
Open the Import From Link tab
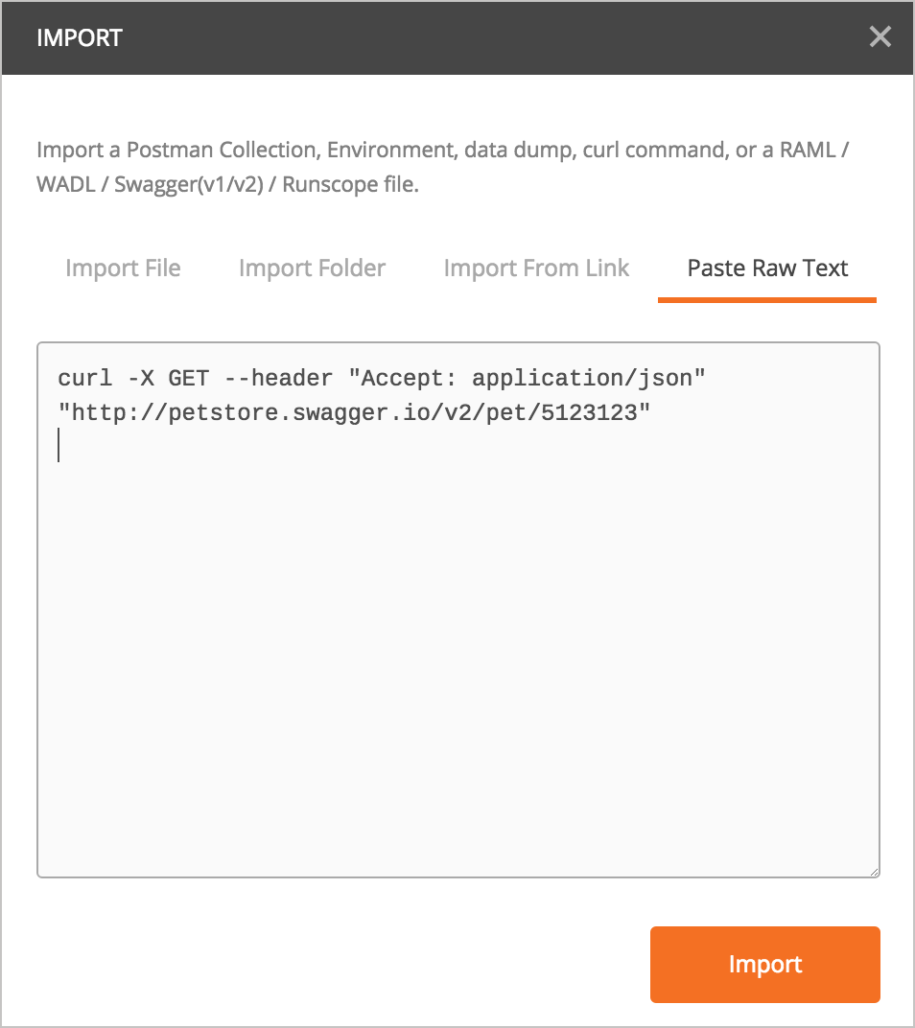[535, 269]
